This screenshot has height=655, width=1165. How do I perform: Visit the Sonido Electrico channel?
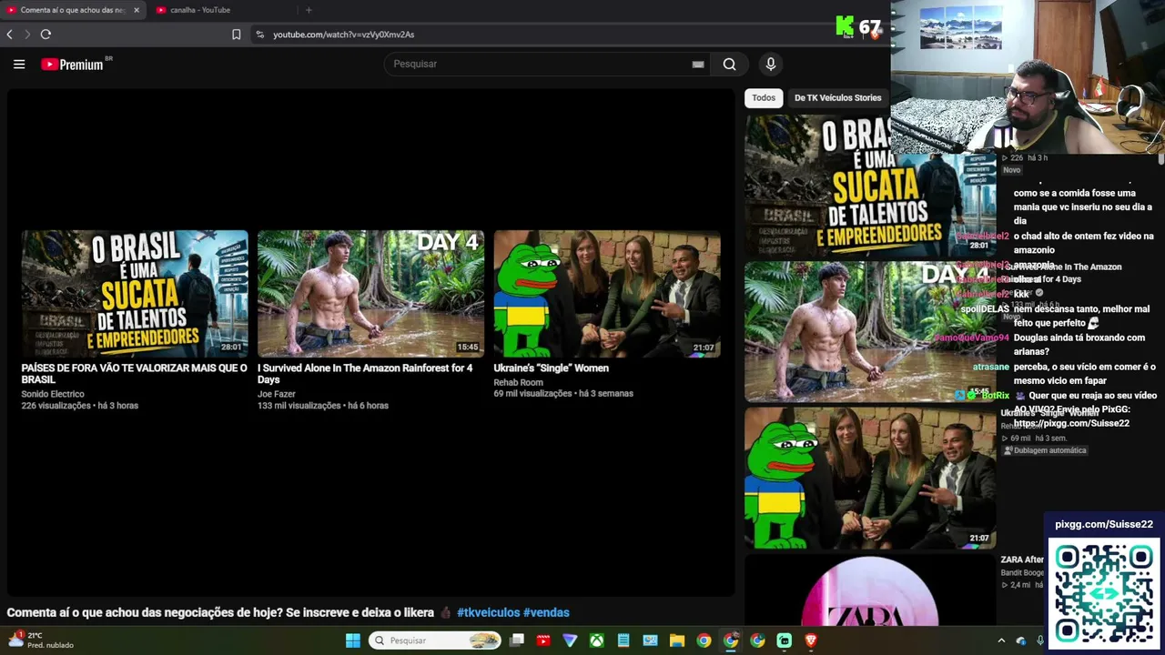53,394
